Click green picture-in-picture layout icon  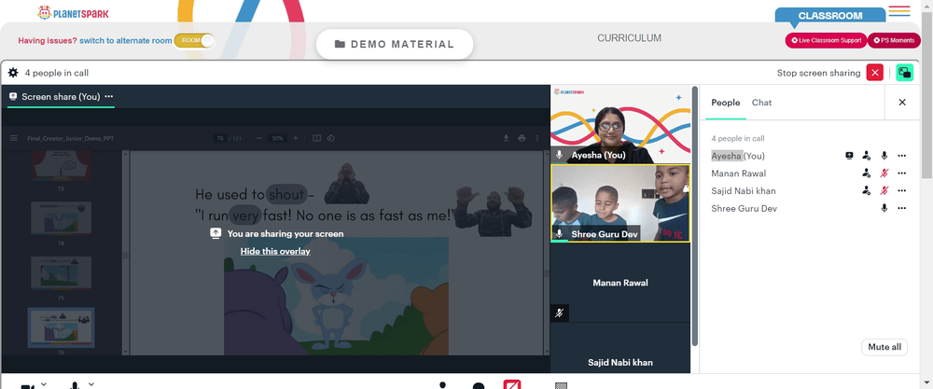[x=904, y=73]
